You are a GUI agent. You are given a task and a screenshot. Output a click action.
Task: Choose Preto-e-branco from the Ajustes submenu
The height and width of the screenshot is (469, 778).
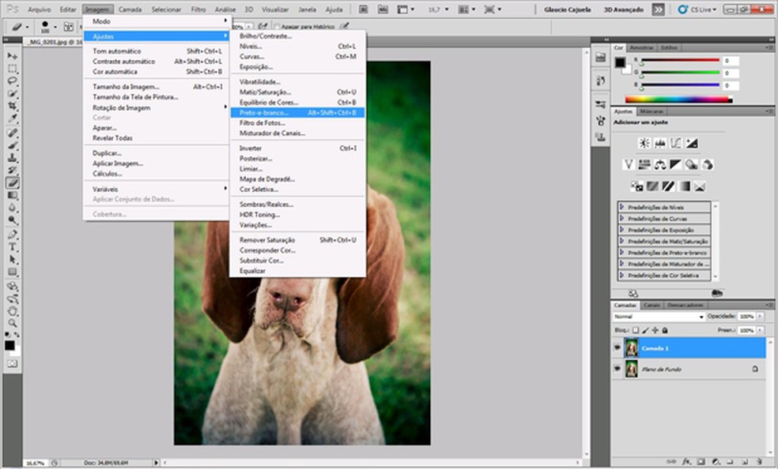click(264, 113)
